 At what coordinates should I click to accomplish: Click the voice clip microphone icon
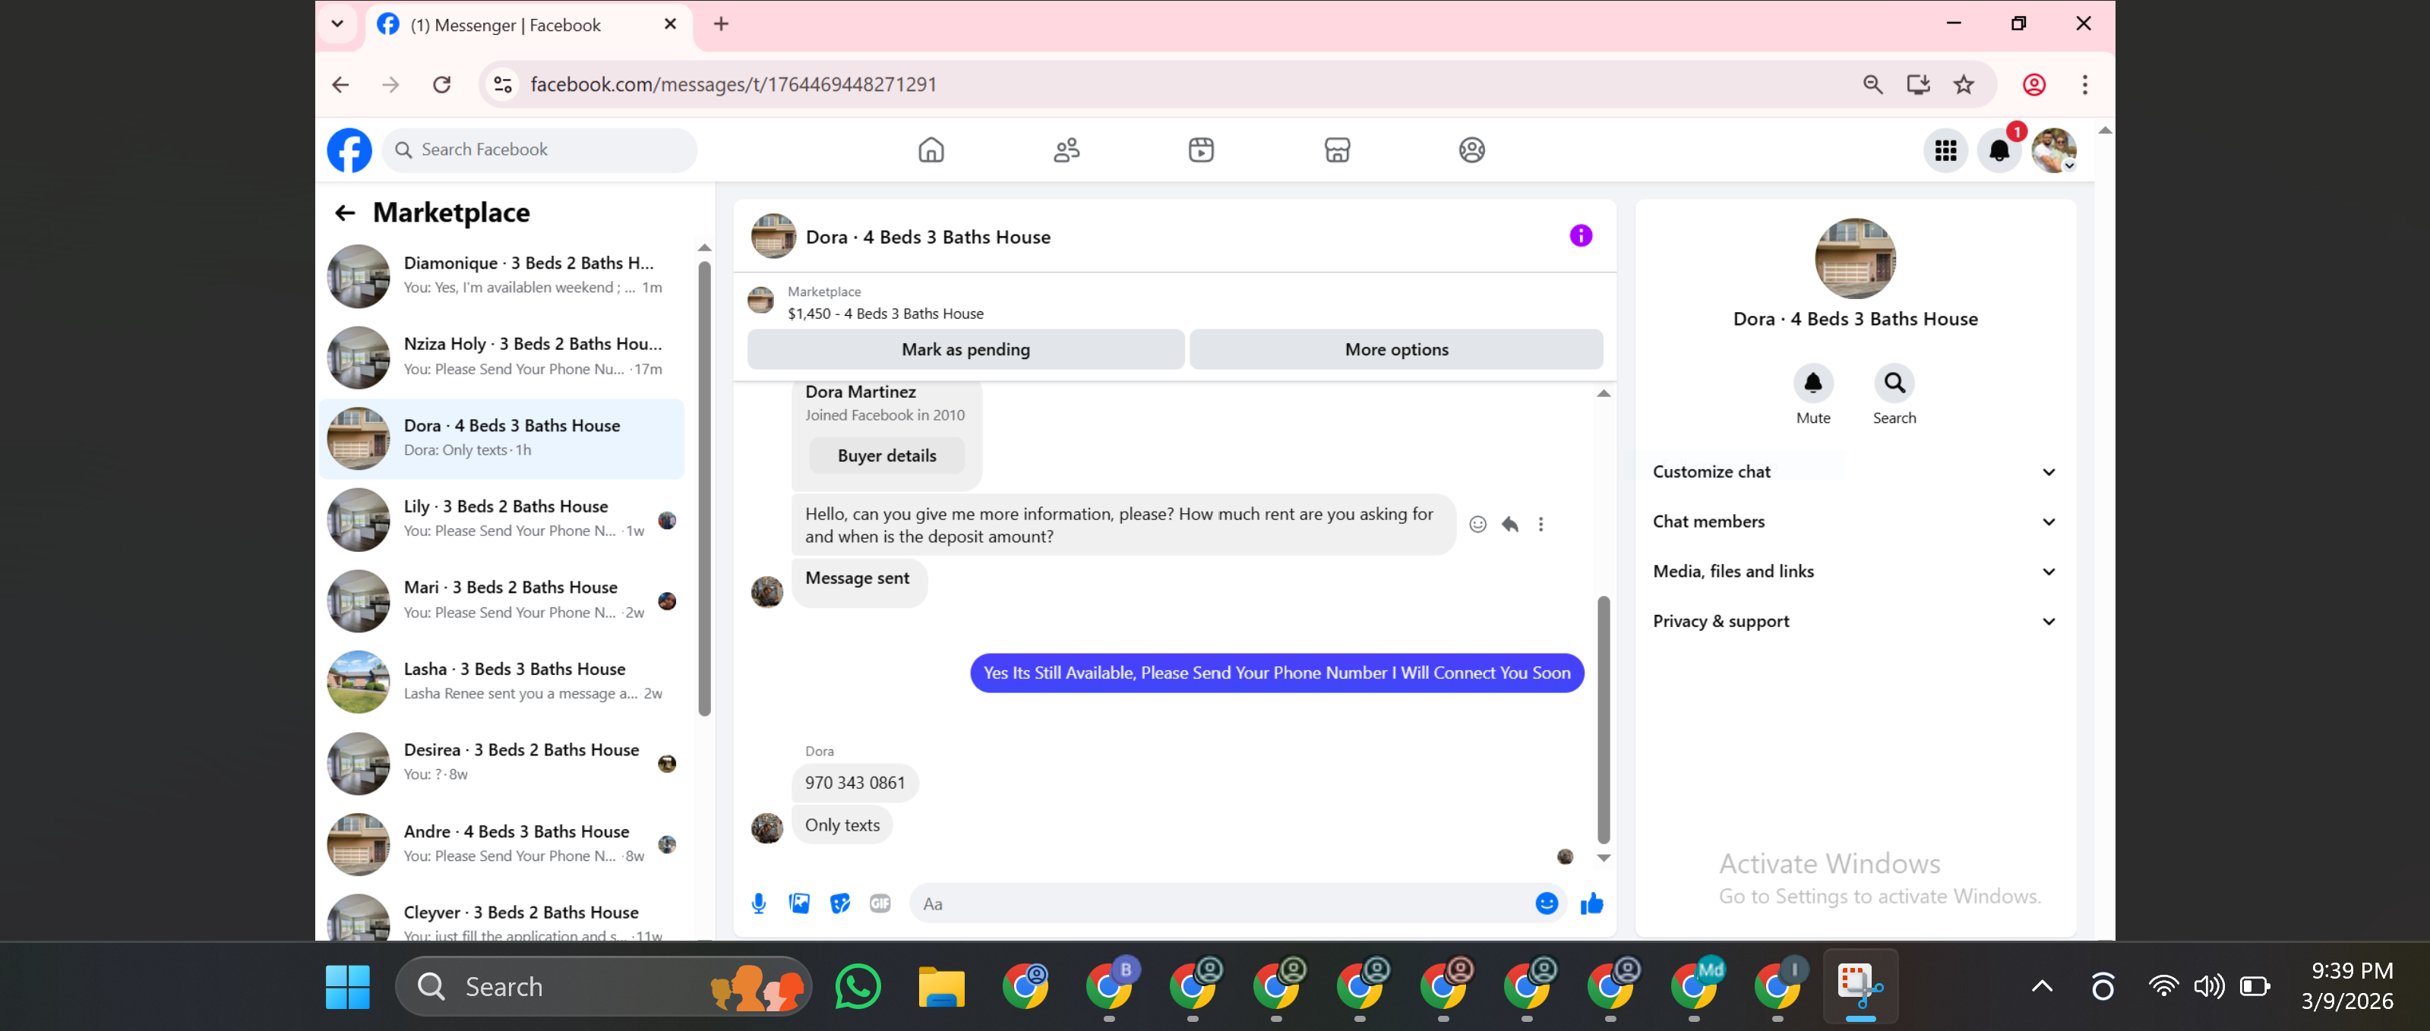tap(758, 903)
